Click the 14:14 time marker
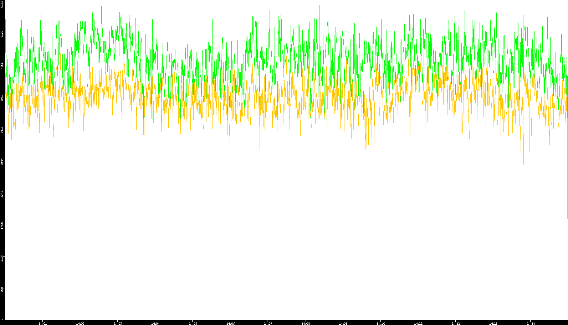 point(531,323)
